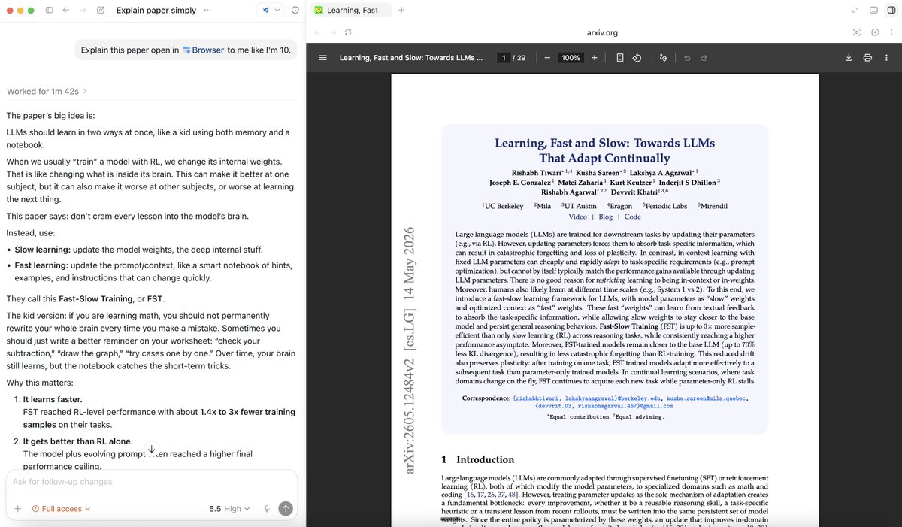Click the 'Slow learning:' bullet text

[44, 250]
